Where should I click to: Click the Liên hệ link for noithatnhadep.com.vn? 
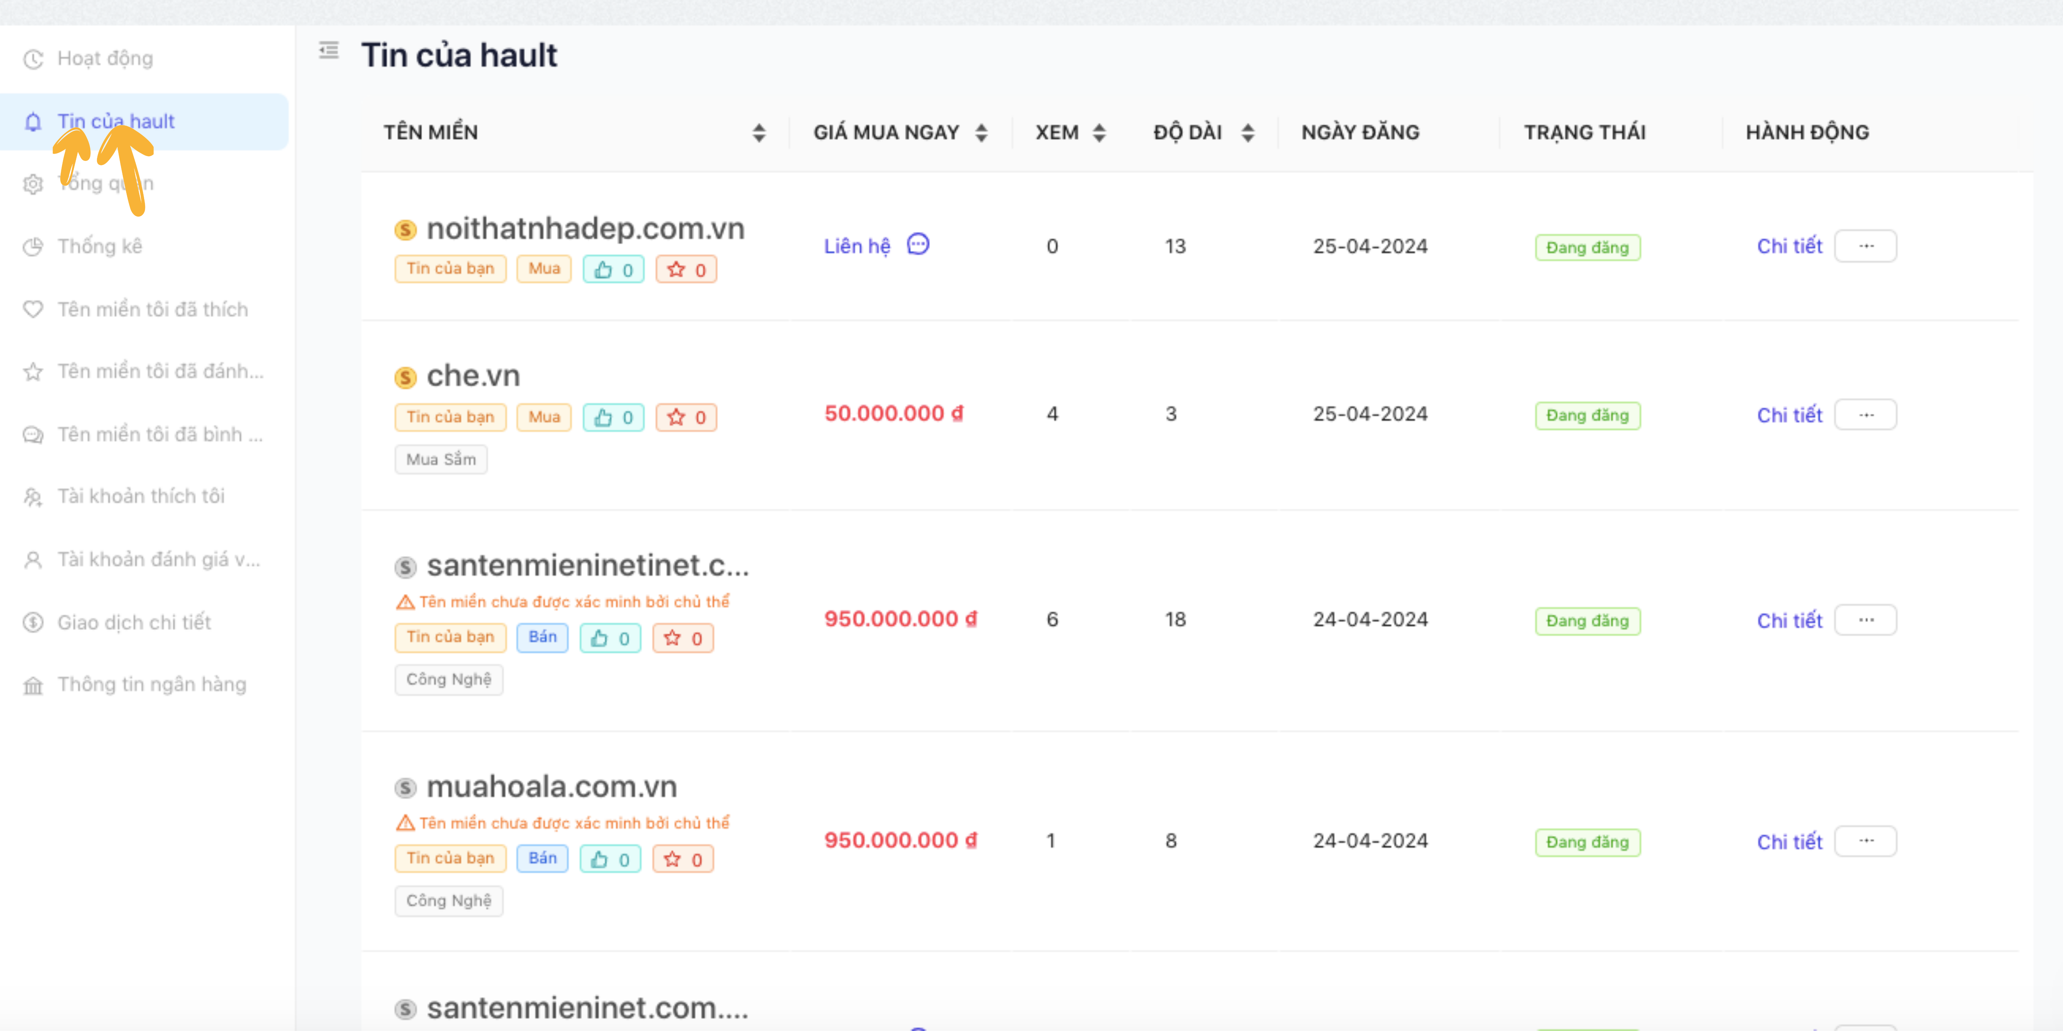click(857, 246)
